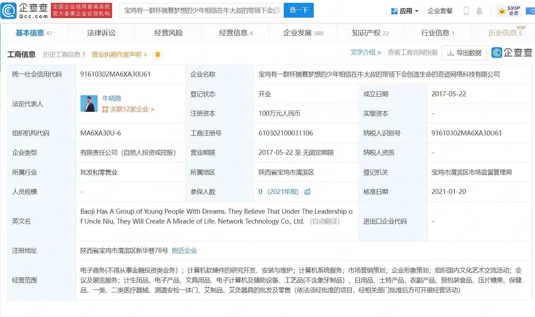Select organization code MA6XA30U-6
This screenshot has width=535, height=317.
pyautogui.click(x=101, y=133)
